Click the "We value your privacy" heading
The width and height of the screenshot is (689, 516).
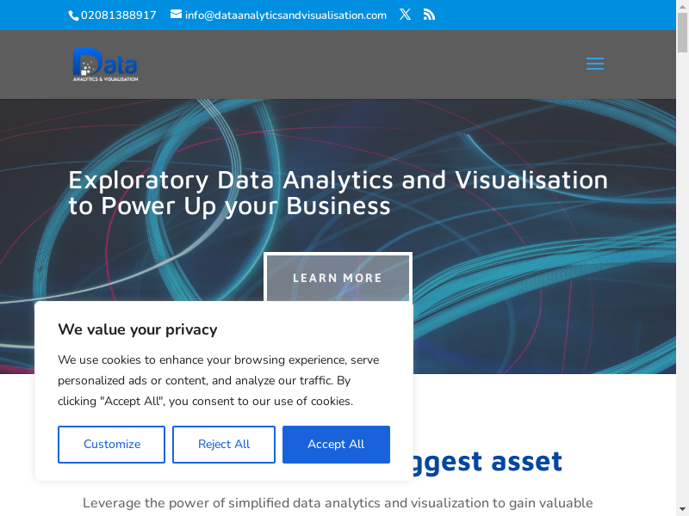point(138,329)
